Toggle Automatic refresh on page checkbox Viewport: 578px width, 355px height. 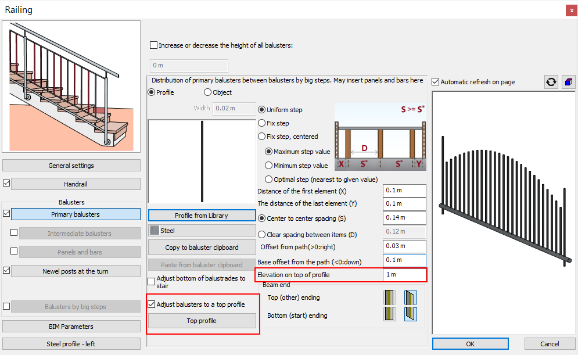(436, 82)
